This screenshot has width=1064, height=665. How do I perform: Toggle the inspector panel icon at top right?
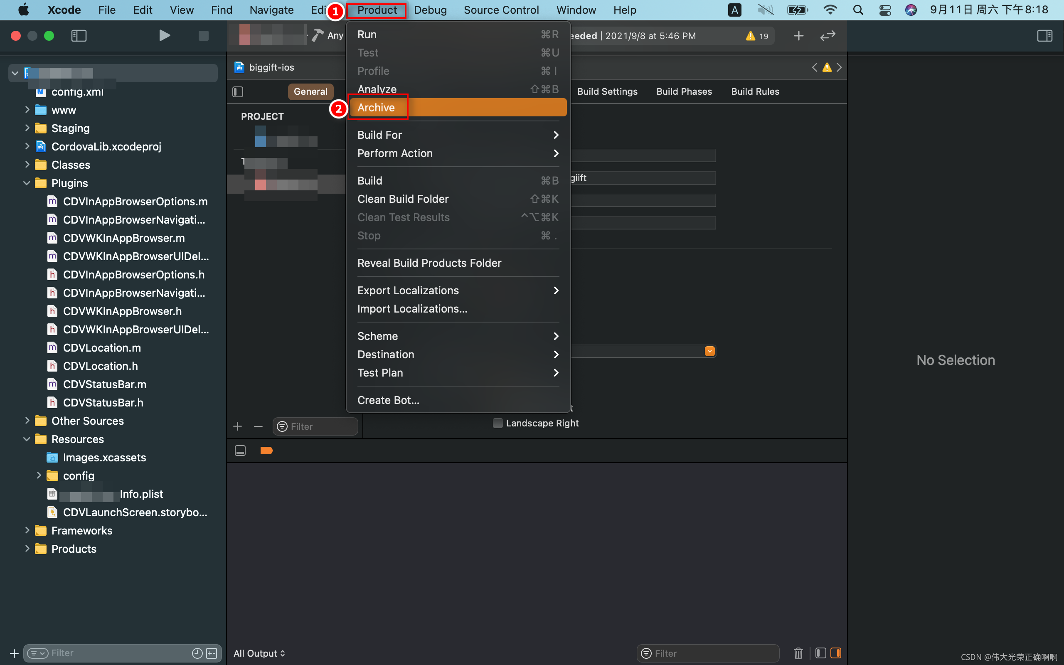coord(1044,36)
